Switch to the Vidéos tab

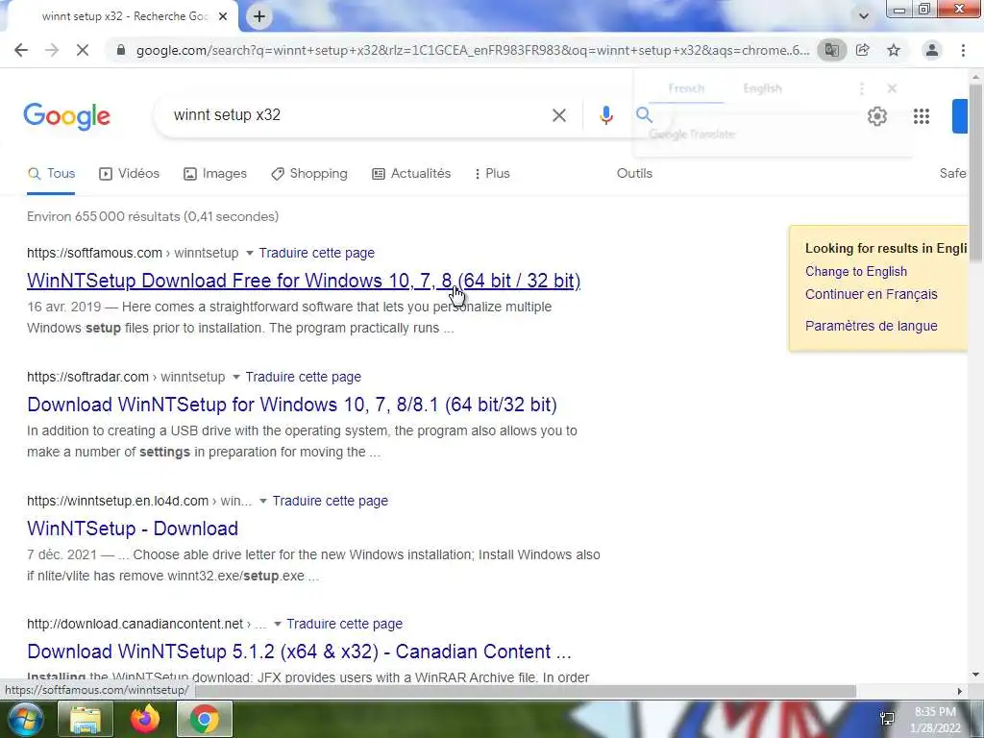[x=130, y=174]
